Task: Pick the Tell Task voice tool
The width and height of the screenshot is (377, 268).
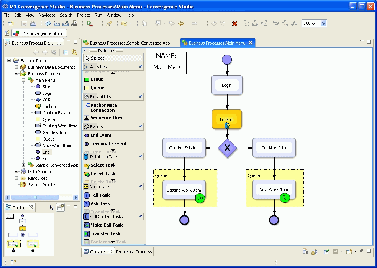Action: click(x=100, y=195)
